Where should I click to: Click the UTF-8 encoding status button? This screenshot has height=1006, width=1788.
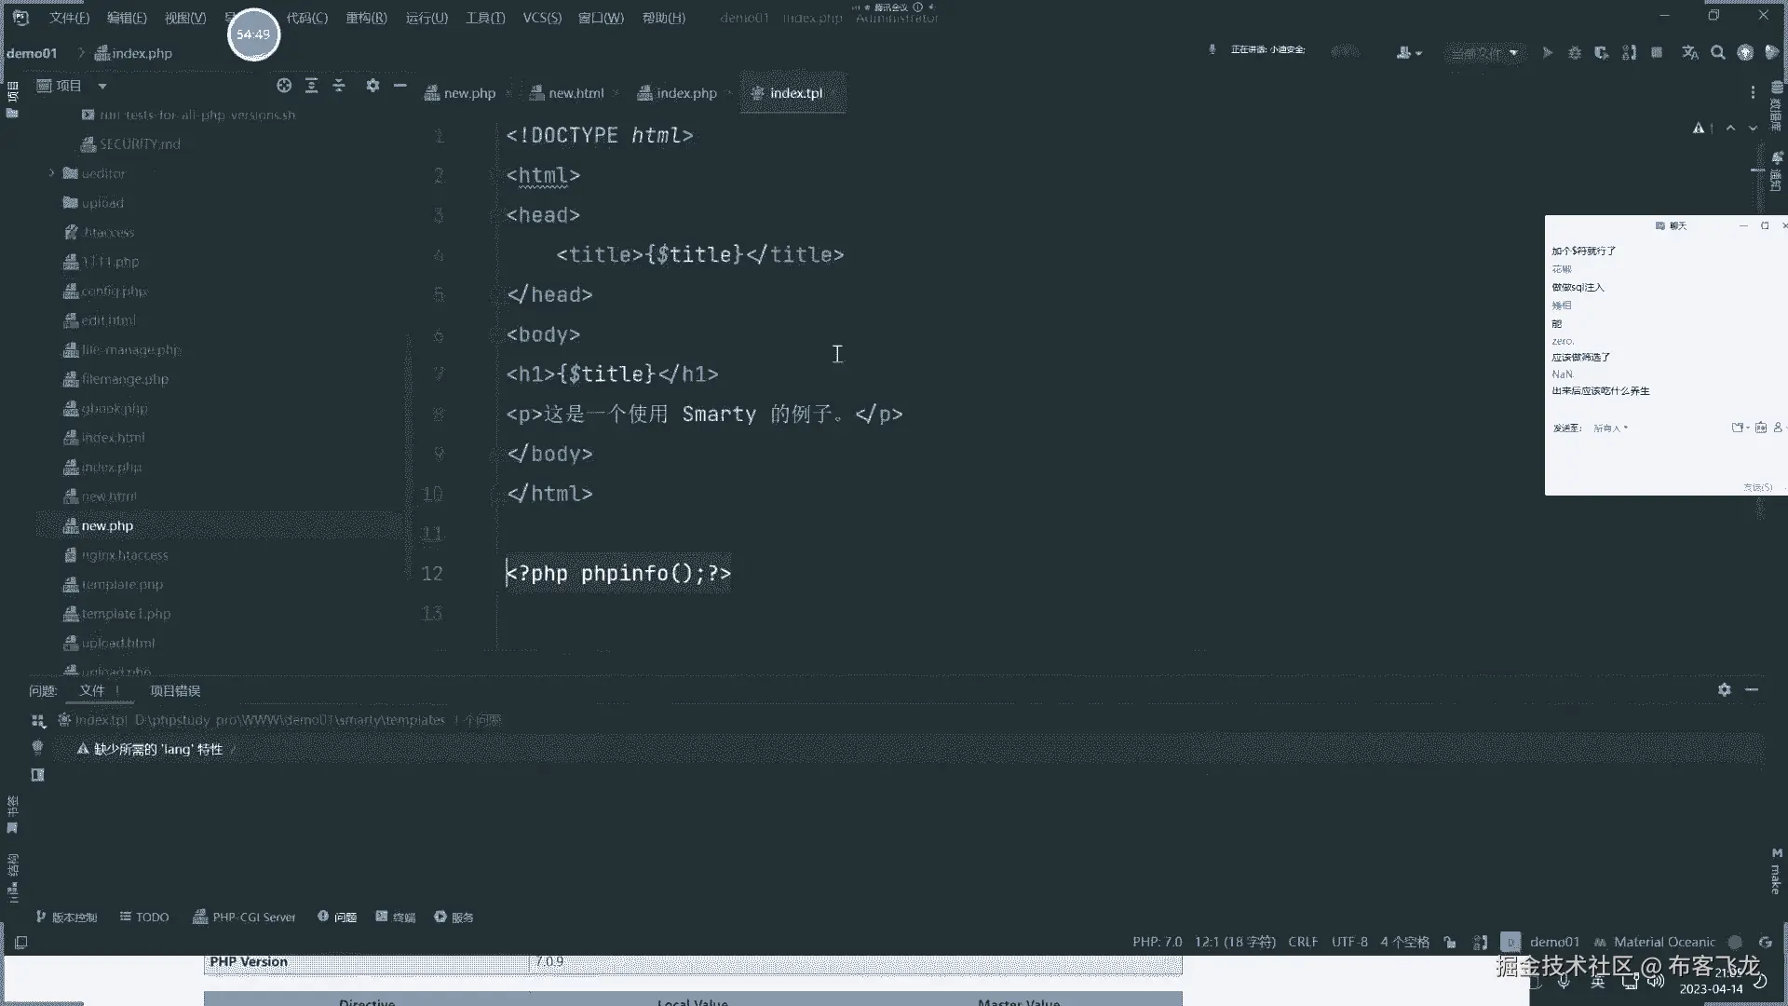point(1349,943)
